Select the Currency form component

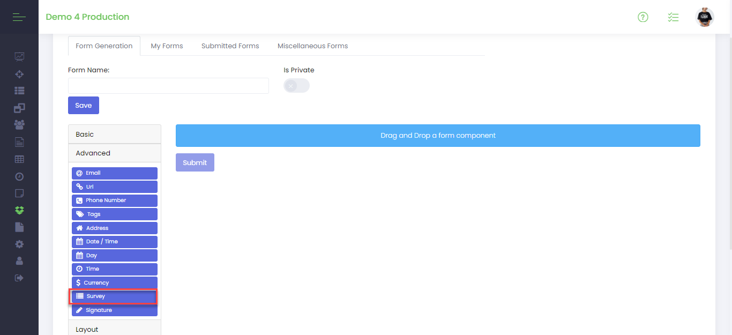coord(115,283)
